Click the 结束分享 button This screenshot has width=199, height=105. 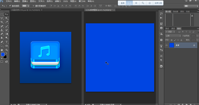pyautogui.click(x=158, y=3)
